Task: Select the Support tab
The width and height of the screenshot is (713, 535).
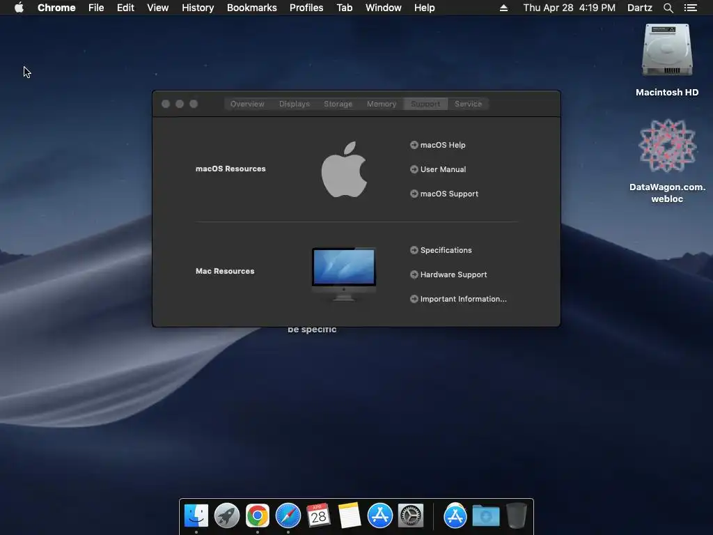Action: [x=425, y=104]
